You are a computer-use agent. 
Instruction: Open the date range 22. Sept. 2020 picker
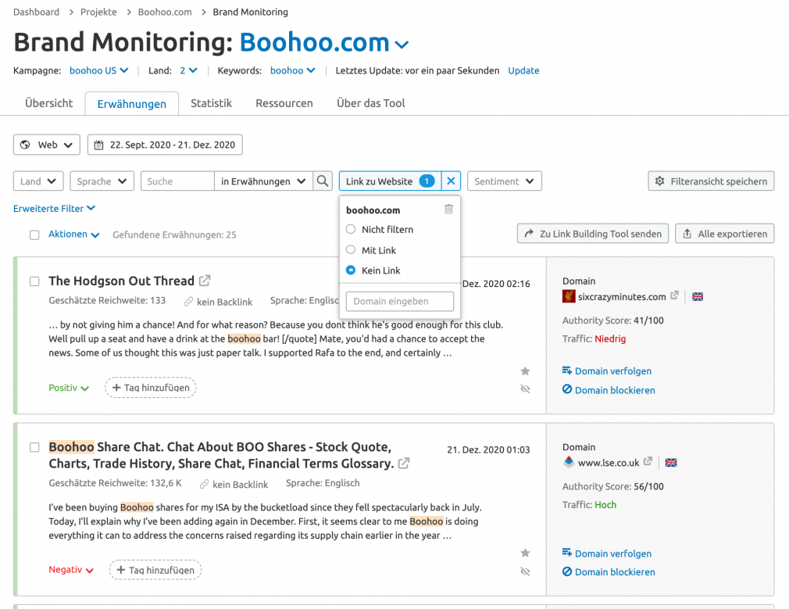click(x=165, y=145)
